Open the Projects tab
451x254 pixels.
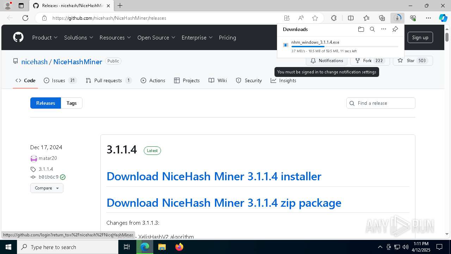pos(187,80)
